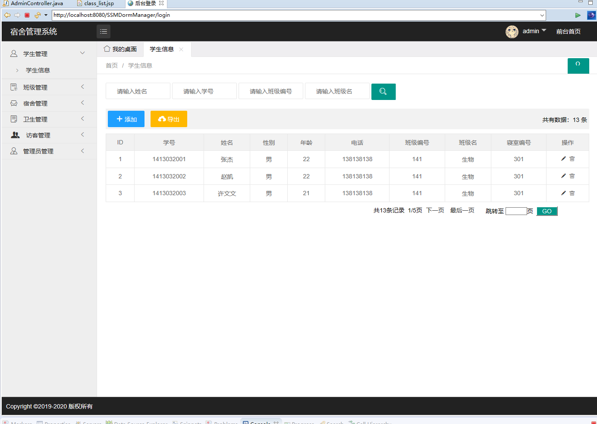Expand the 班级管理 sidebar section
Viewport: 597px width, 424px height.
coord(49,87)
